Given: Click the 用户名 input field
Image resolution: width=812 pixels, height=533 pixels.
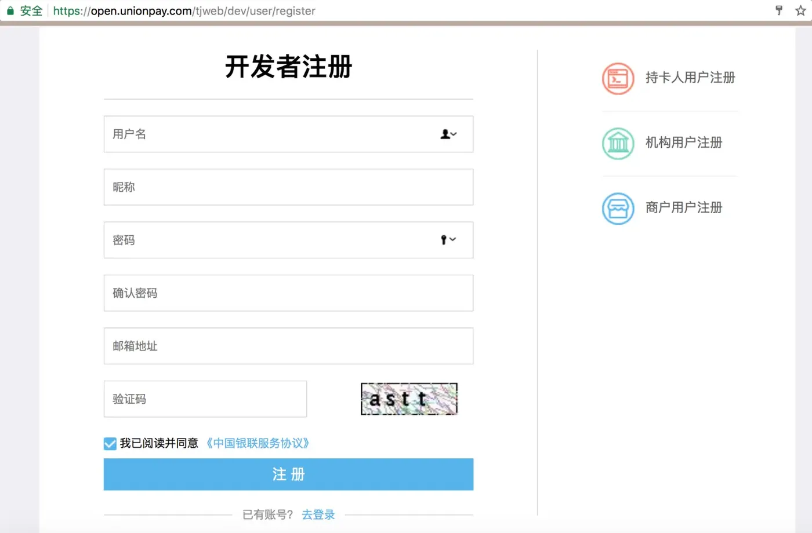Looking at the screenshot, I should point(261,134).
